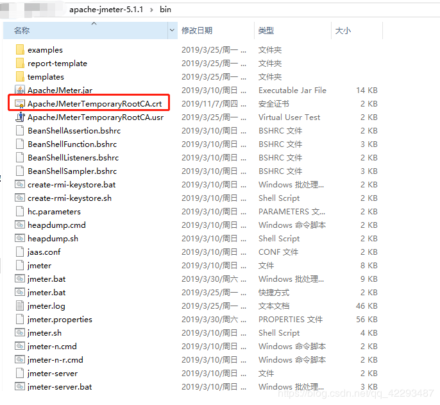Click the jmeter.log text document icon
The height and width of the screenshot is (405, 440).
20,306
